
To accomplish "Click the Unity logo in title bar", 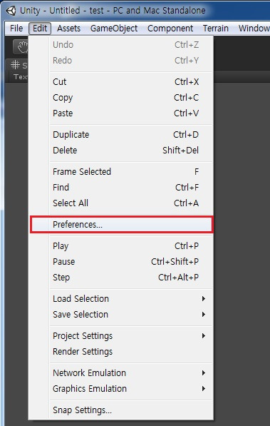I will pos(11,10).
